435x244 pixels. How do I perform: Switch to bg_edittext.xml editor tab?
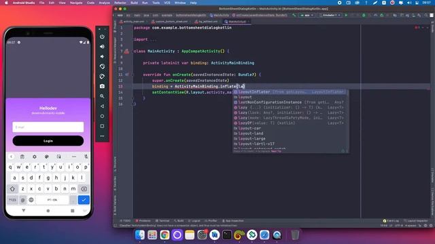pyautogui.click(x=207, y=22)
